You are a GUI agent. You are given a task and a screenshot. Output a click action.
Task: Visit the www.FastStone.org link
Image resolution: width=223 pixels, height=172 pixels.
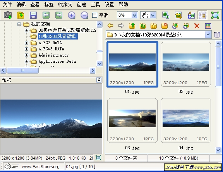point(41,167)
